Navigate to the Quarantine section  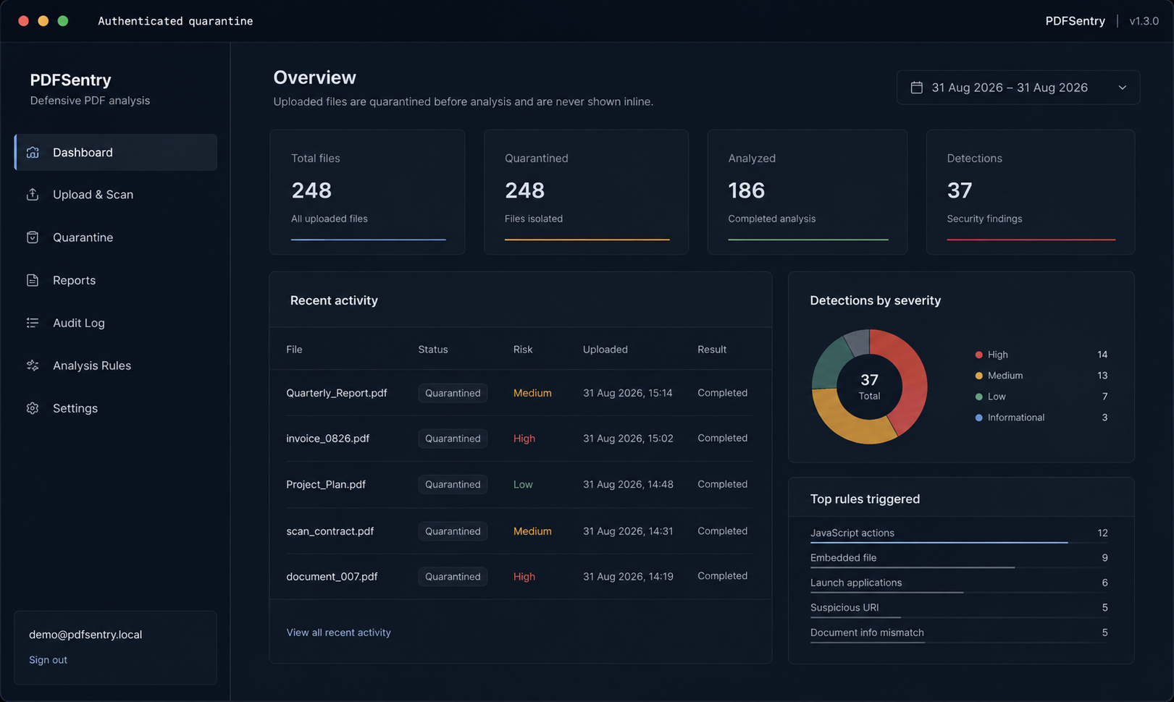coord(116,237)
